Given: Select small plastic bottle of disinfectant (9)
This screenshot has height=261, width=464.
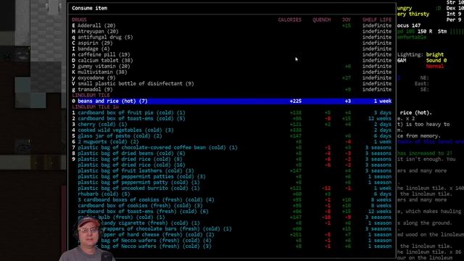Looking at the screenshot, I should (136, 83).
